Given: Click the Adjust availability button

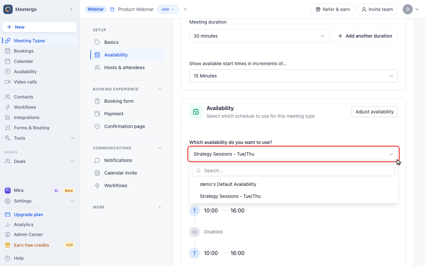Looking at the screenshot, I should point(375,112).
